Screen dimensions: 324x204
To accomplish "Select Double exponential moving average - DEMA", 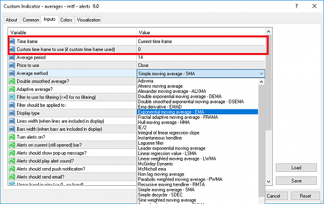I will pyautogui.click(x=180, y=97).
